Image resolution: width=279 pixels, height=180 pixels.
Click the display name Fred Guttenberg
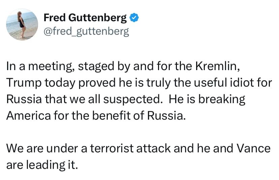pyautogui.click(x=86, y=18)
